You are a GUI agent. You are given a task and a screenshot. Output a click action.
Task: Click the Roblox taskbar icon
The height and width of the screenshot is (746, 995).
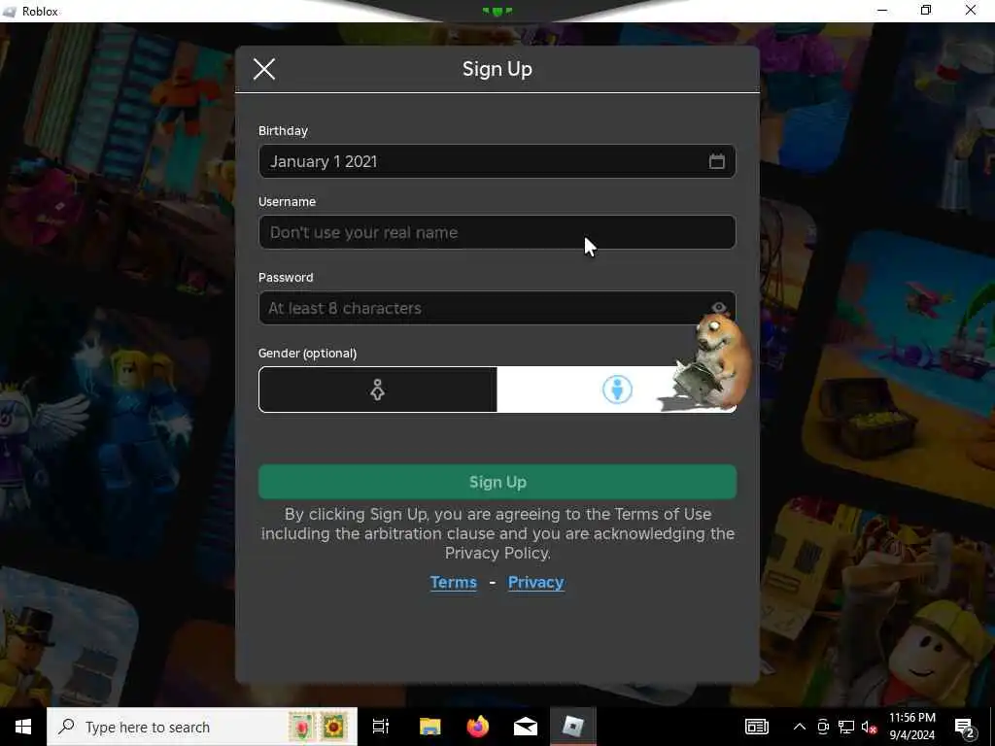[x=573, y=727]
